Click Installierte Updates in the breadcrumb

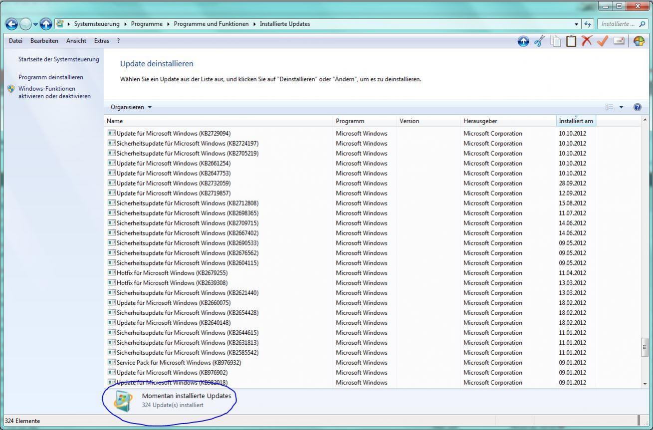[x=285, y=24]
